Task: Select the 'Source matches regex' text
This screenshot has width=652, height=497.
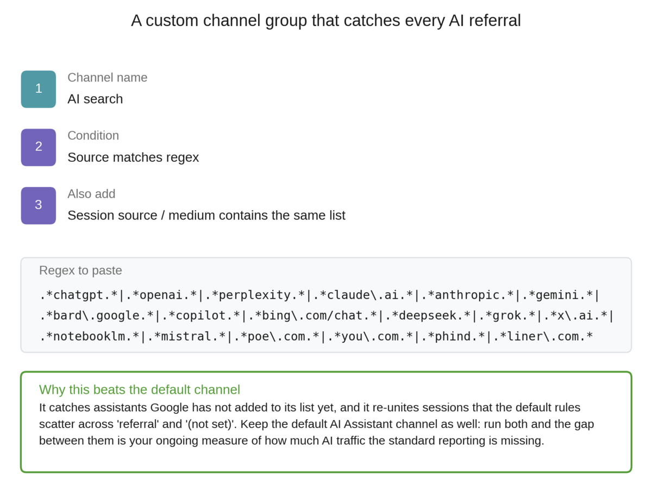Action: point(133,158)
